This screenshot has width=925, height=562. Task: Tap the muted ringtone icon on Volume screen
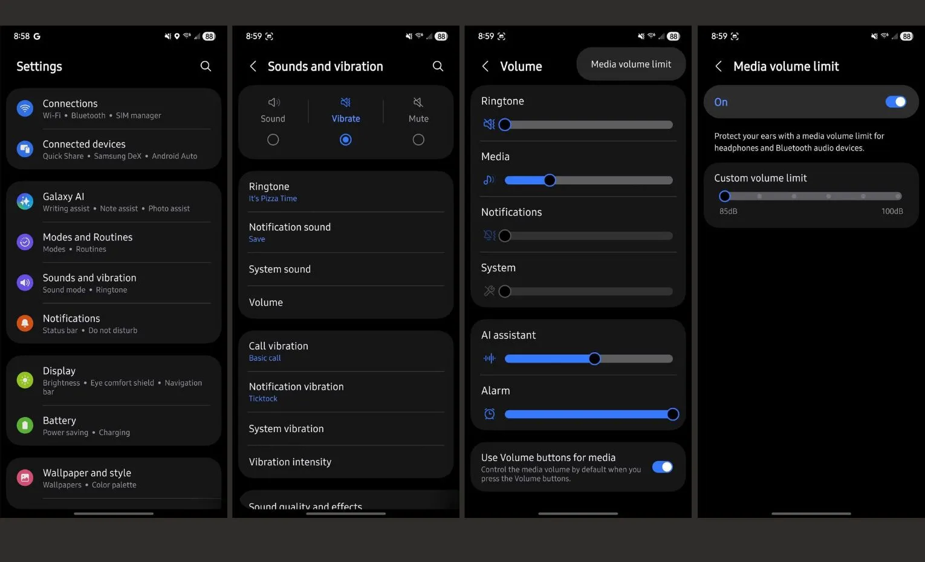pos(489,124)
